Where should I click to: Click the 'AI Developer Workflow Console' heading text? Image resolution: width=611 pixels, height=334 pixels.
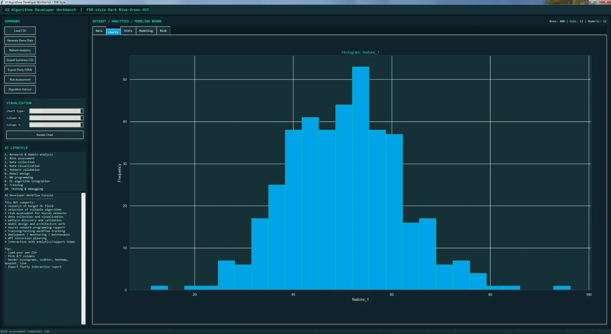29,195
